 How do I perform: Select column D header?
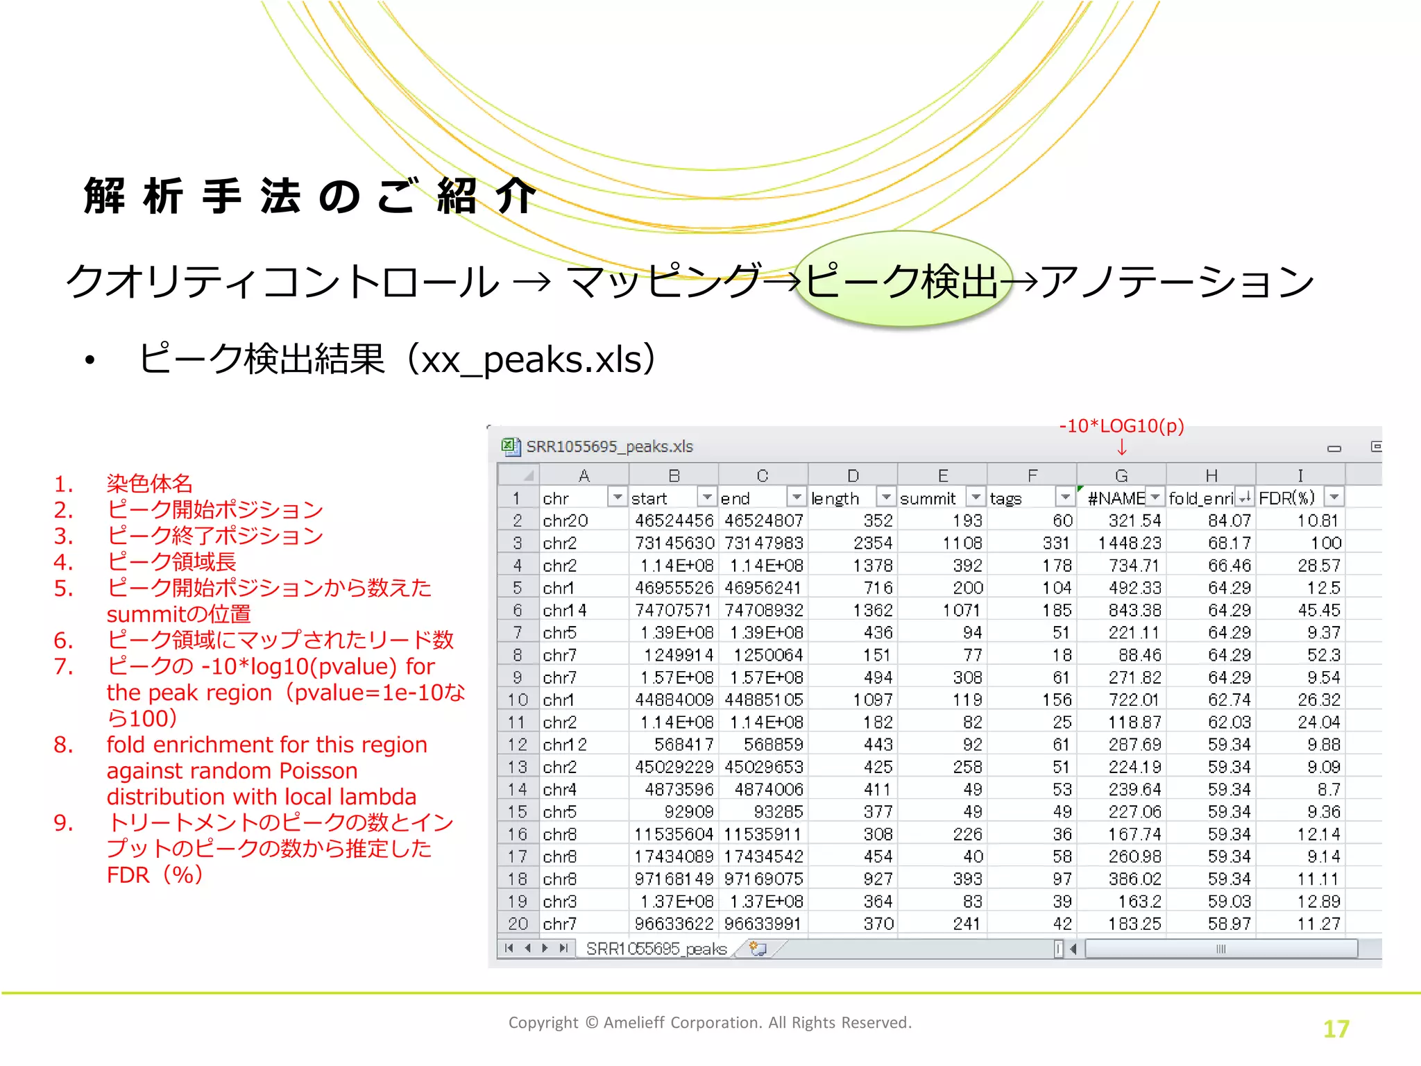pyautogui.click(x=853, y=475)
